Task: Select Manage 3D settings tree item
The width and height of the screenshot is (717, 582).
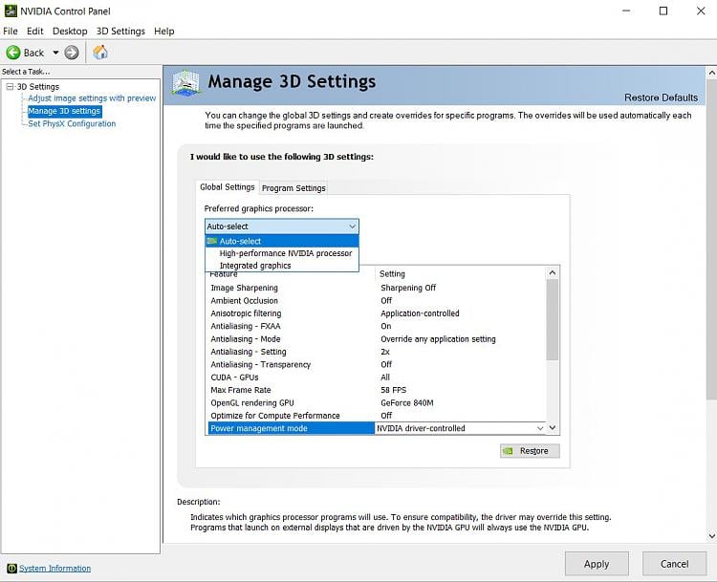Action: (64, 111)
